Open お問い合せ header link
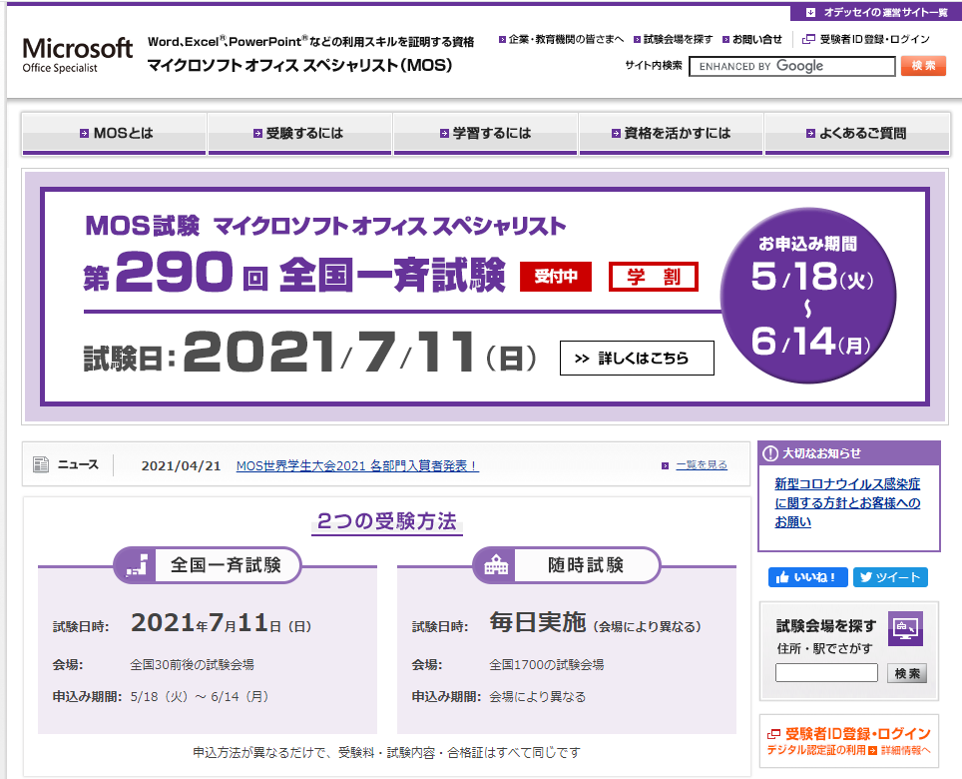 pyautogui.click(x=752, y=39)
